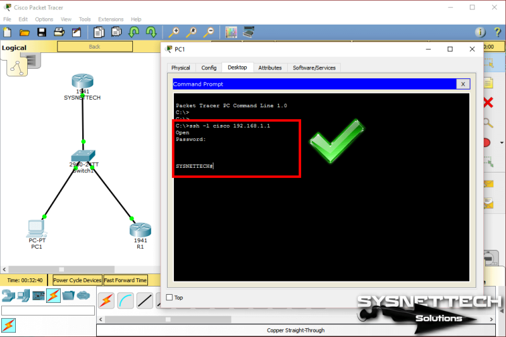The height and width of the screenshot is (337, 506).
Task: Choose the Components category icon
Action: click(39, 295)
